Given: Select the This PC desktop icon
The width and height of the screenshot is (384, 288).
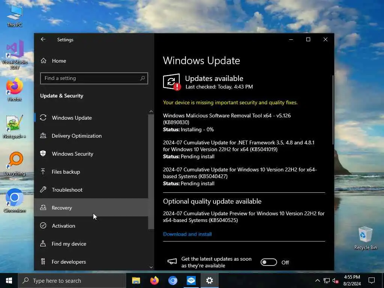Looking at the screenshot, I should pyautogui.click(x=15, y=15).
